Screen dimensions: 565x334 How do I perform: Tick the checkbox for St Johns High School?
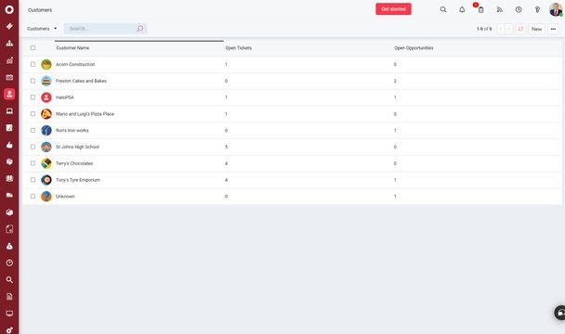pyautogui.click(x=33, y=147)
